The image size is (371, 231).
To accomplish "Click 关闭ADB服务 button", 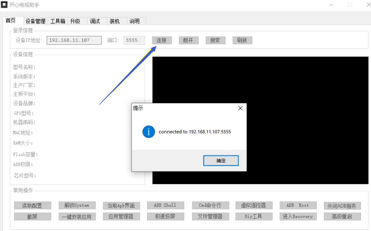I will [x=342, y=206].
